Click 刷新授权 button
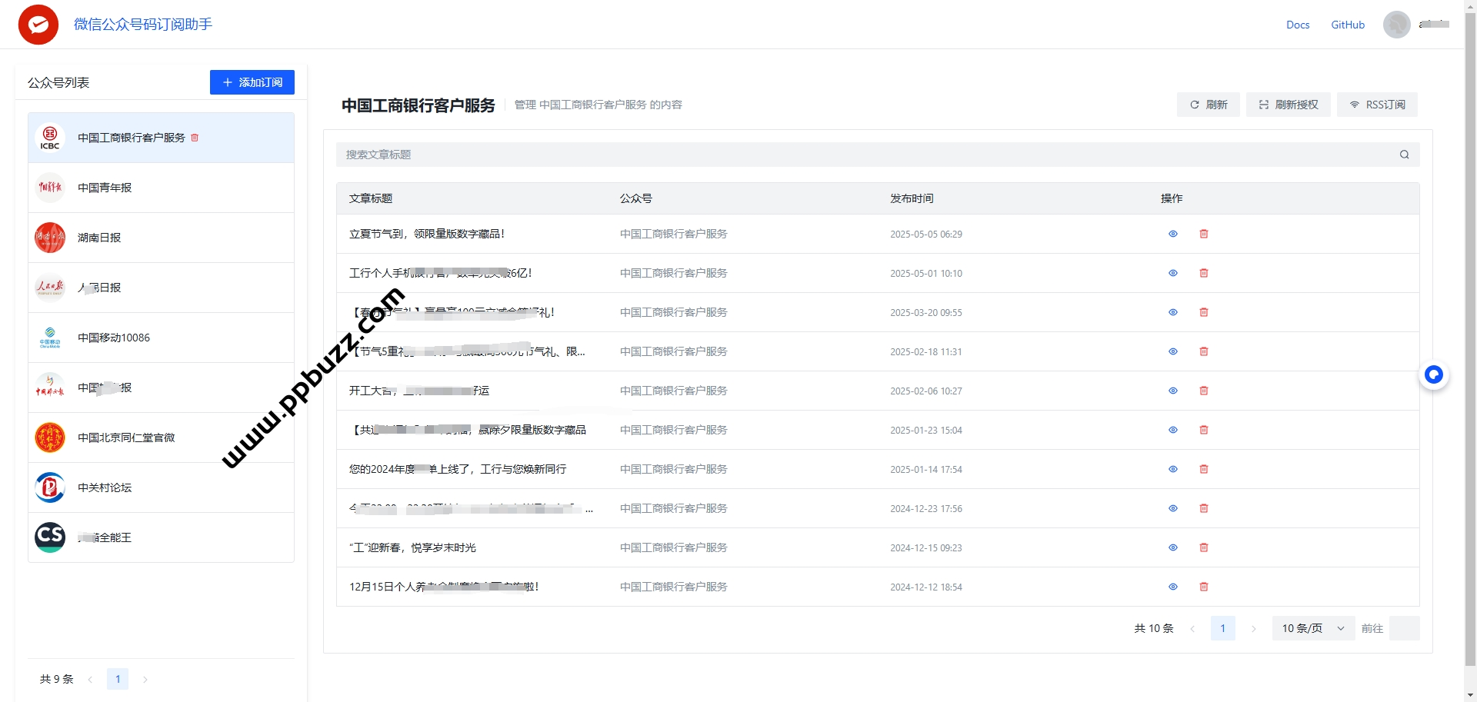The height and width of the screenshot is (702, 1477). point(1289,105)
